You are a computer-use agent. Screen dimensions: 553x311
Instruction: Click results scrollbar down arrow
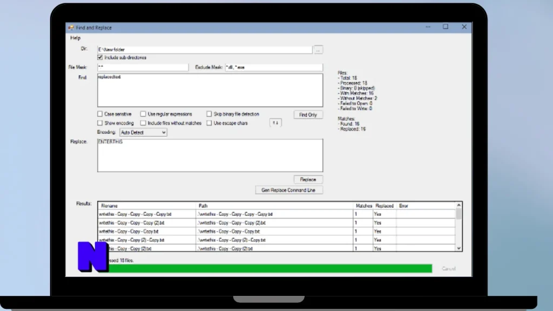[458, 248]
